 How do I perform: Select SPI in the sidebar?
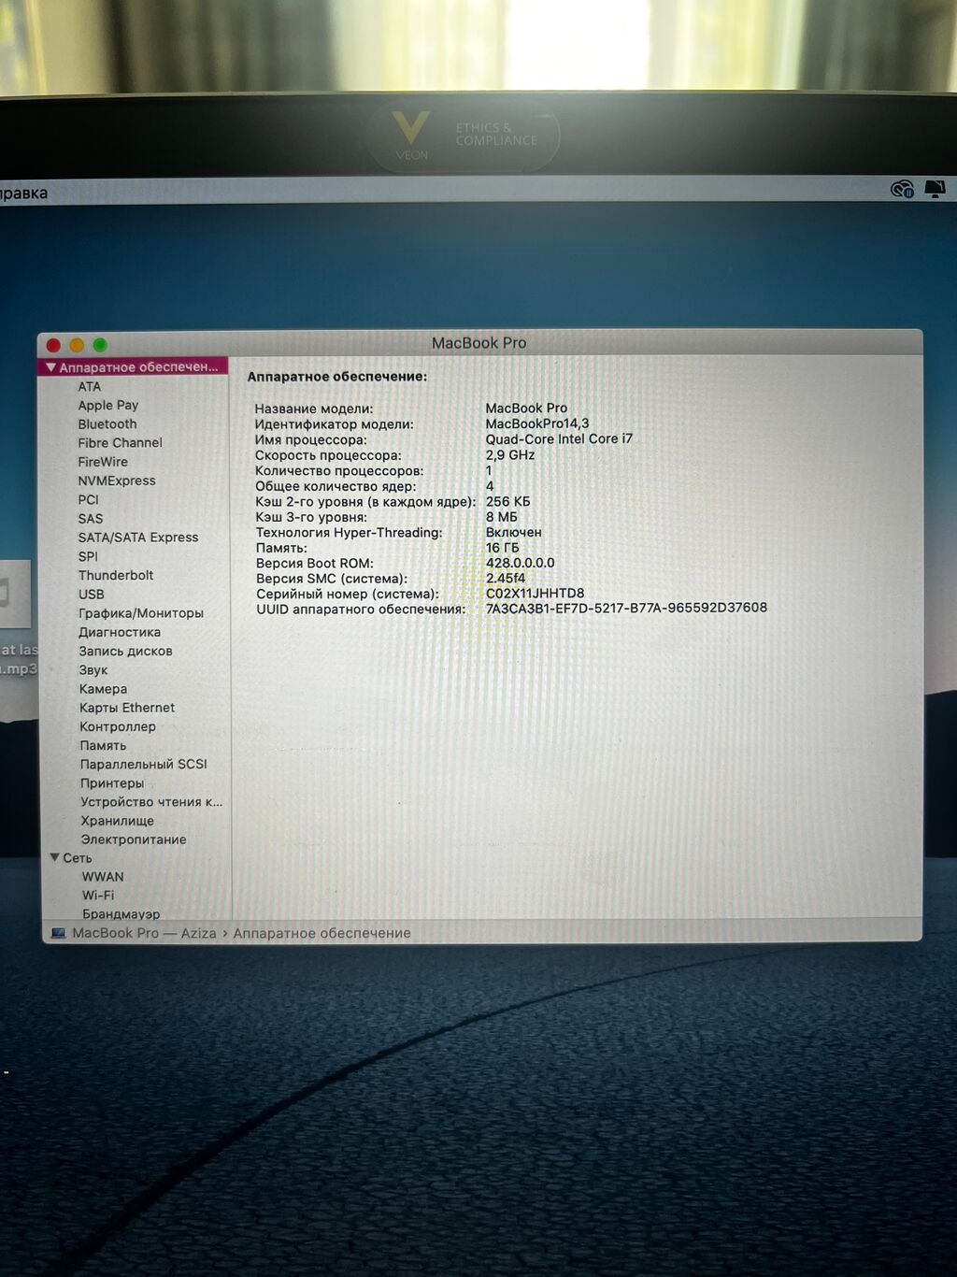[x=88, y=556]
